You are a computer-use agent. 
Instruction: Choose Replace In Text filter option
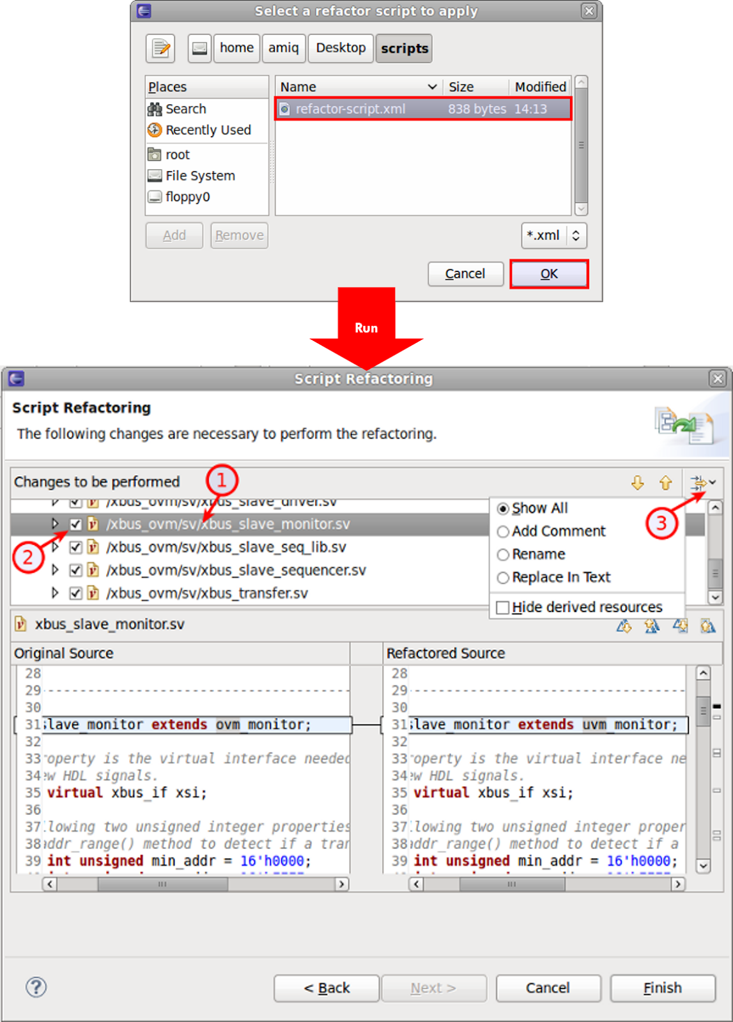tap(503, 577)
